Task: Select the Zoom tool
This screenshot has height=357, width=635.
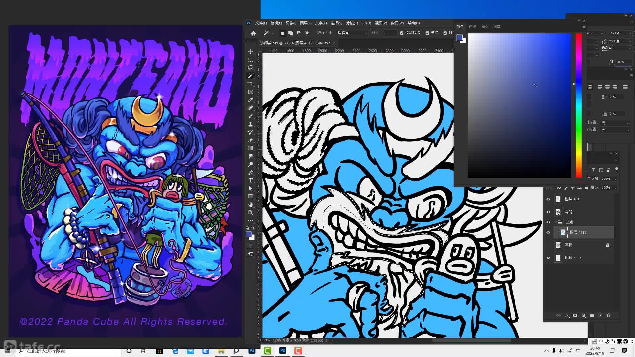Action: tap(251, 213)
